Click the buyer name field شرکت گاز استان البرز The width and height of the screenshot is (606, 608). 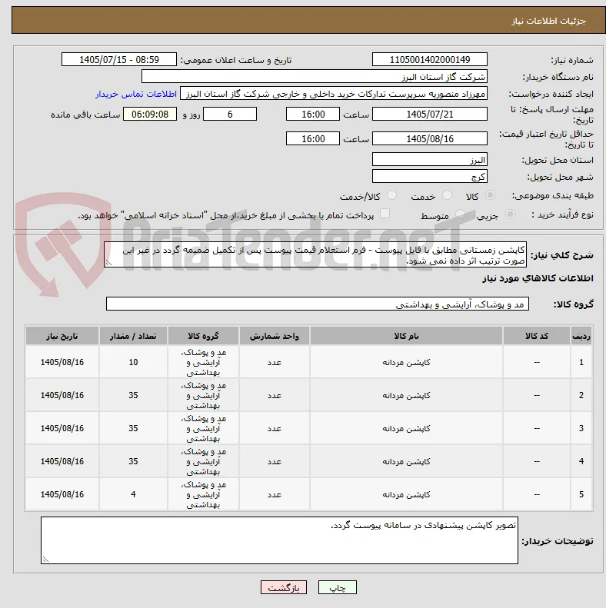[315, 76]
